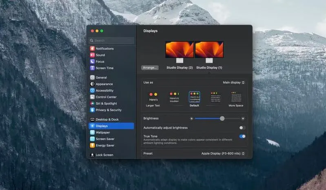
Task: Click the Siri & Spotlight label
Action: tap(106, 103)
